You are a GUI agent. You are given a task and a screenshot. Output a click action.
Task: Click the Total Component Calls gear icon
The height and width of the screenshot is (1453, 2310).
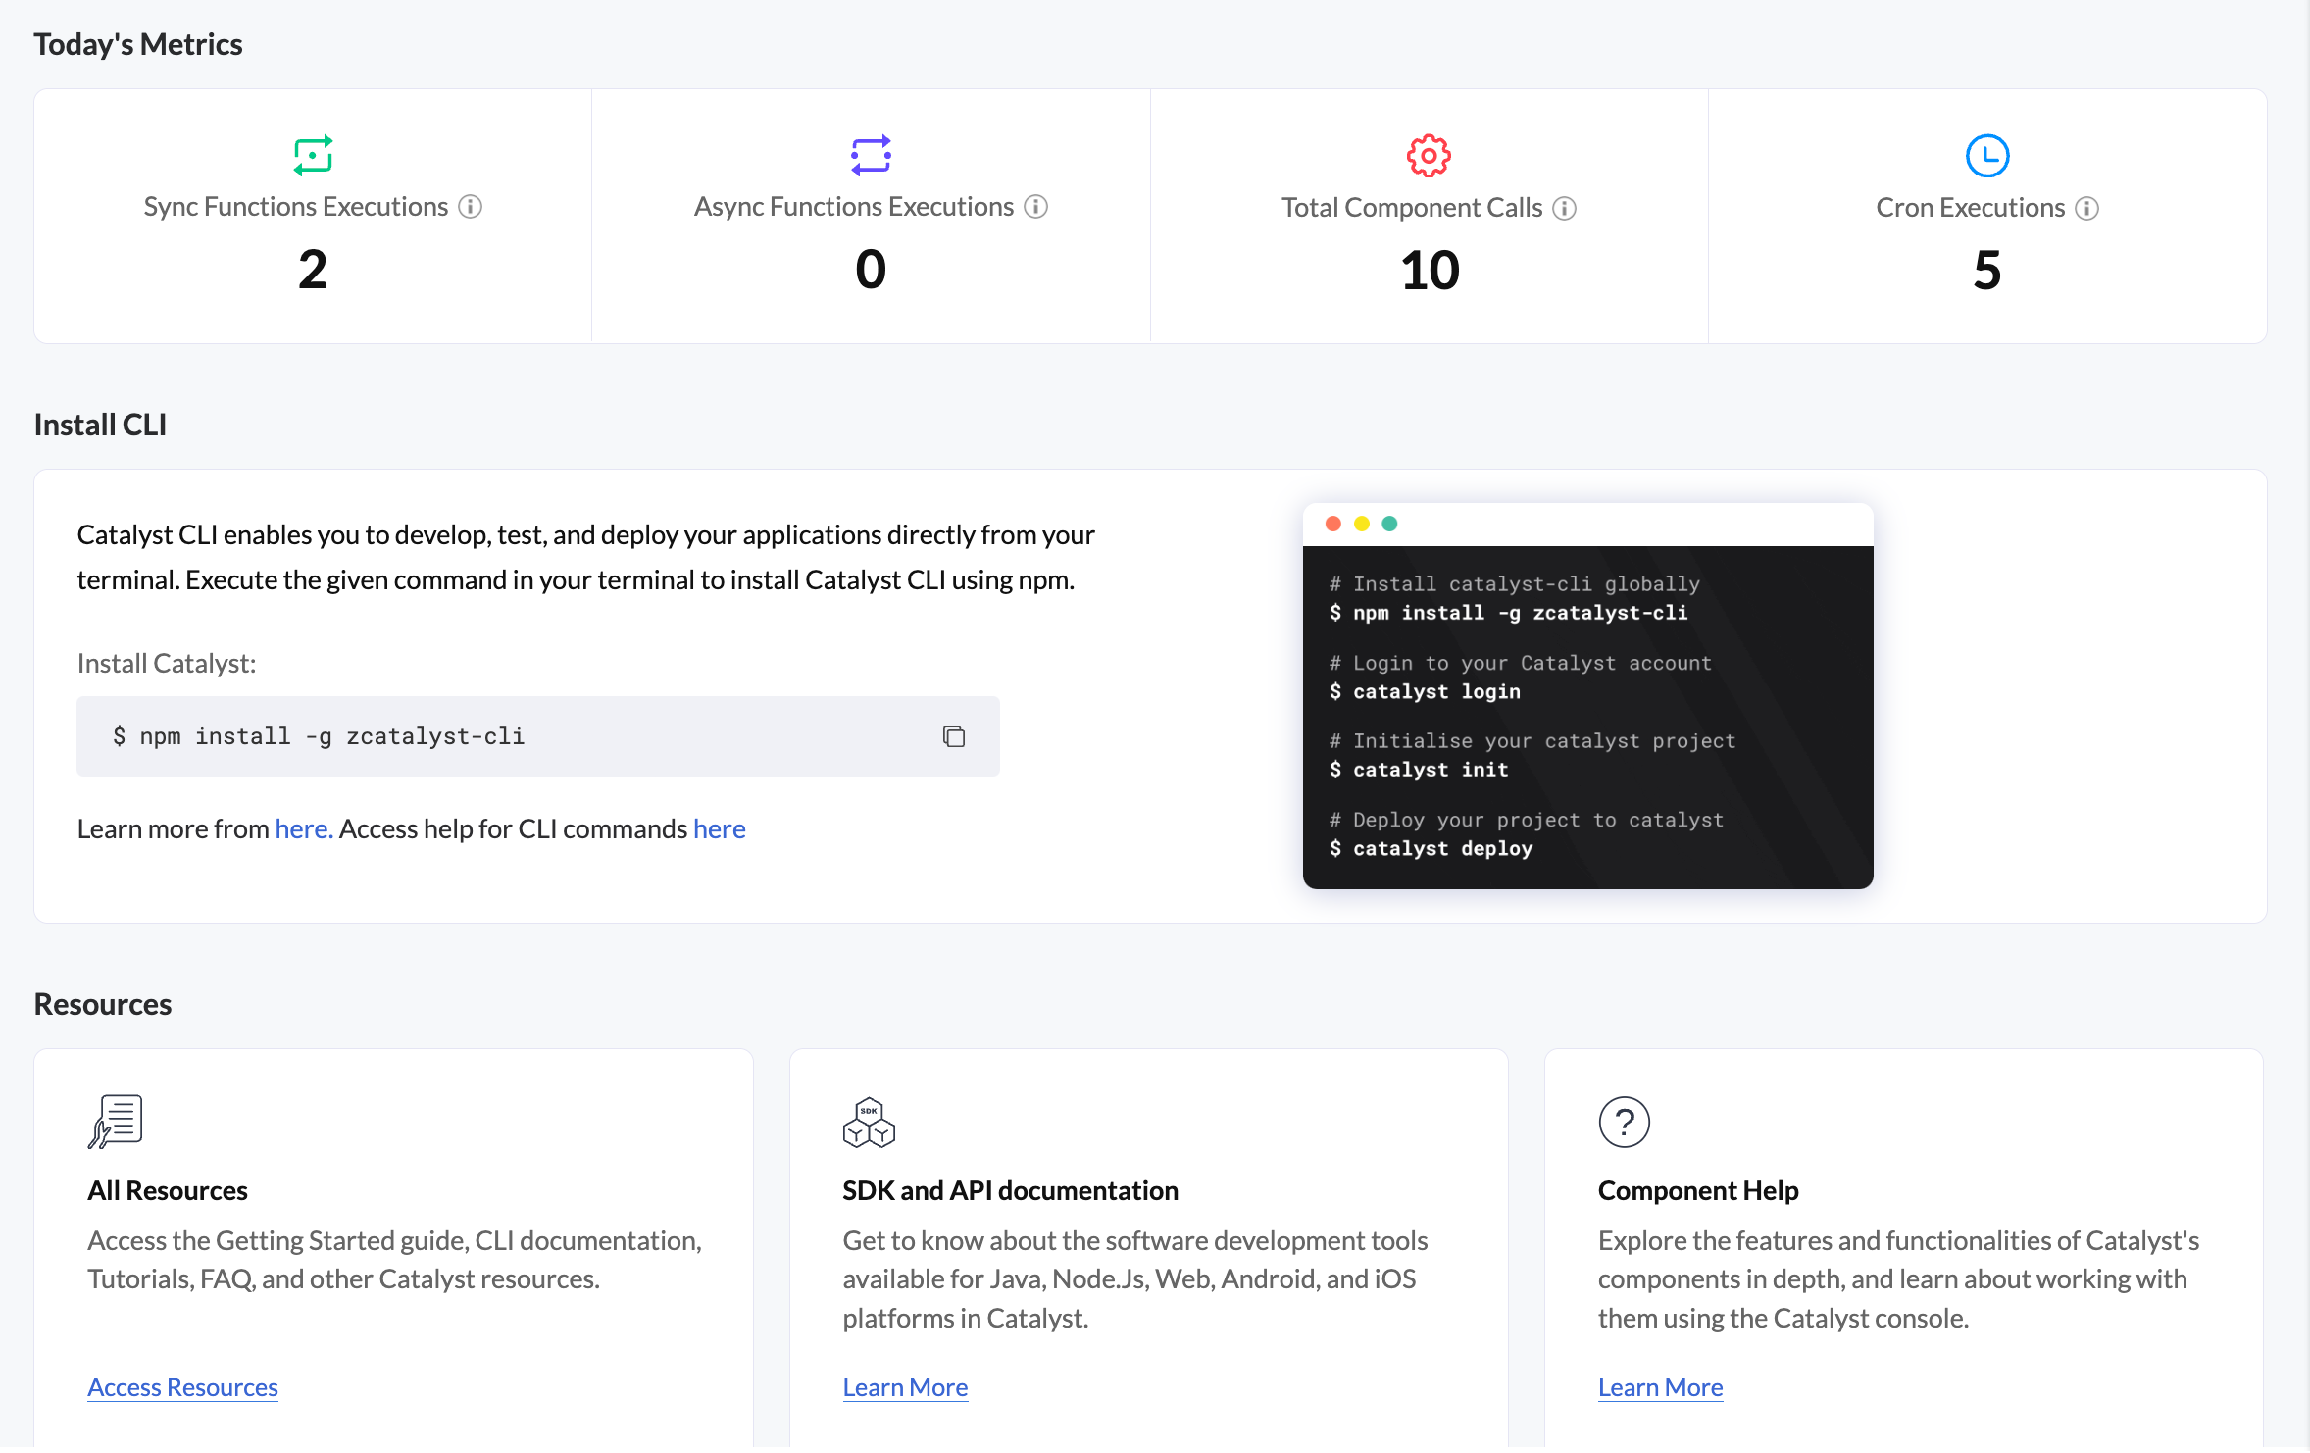click(x=1429, y=156)
